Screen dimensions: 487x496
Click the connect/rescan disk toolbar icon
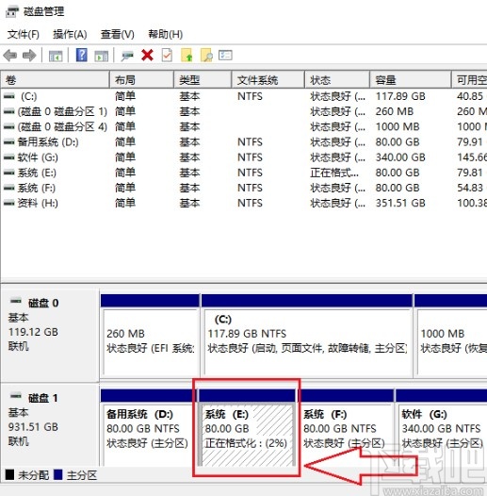(127, 56)
